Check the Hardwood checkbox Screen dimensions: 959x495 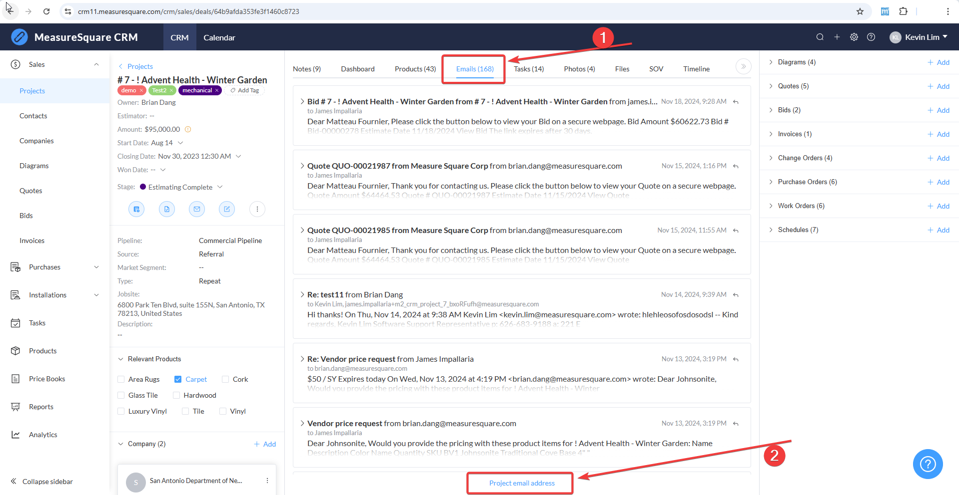click(176, 395)
